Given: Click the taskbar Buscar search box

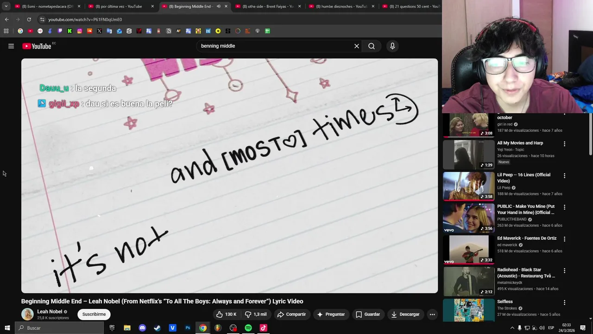Looking at the screenshot, I should pos(59,328).
